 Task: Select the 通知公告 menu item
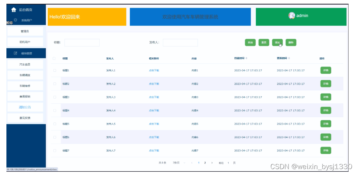point(25,107)
